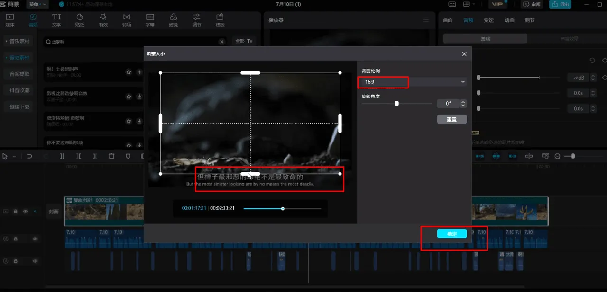Screen dimensions: 607x292
Task: Open the 音频 audio panel in the top toolbar
Action: pos(33,19)
